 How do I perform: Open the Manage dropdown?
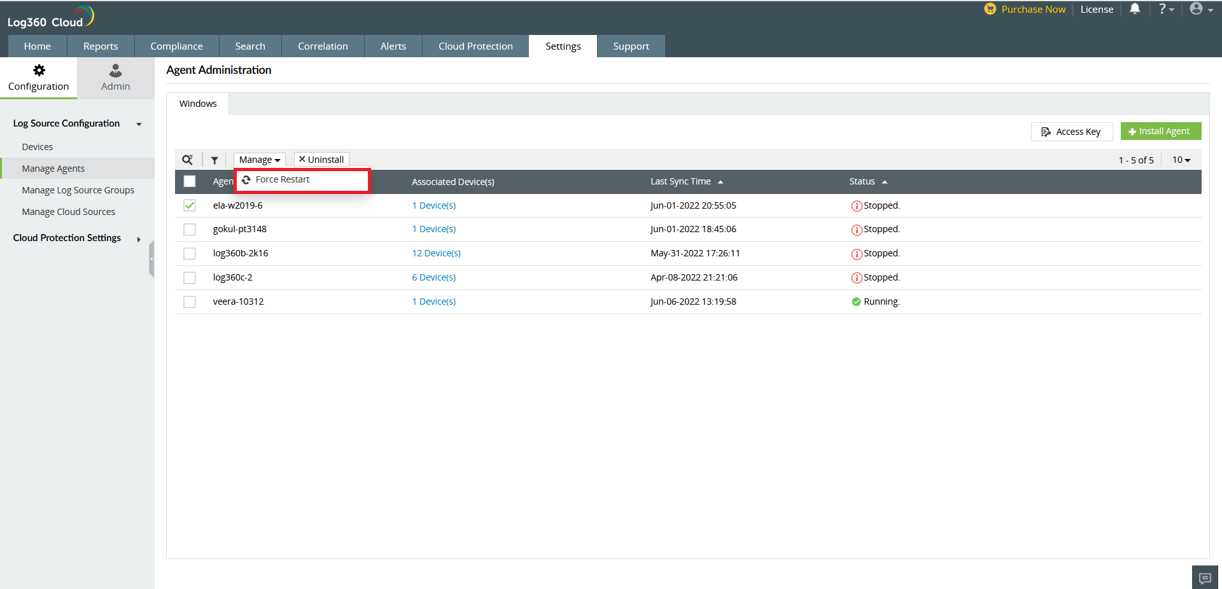pos(259,160)
